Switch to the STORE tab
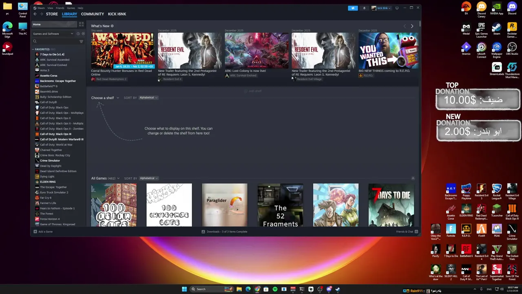The height and width of the screenshot is (294, 522). tap(52, 14)
